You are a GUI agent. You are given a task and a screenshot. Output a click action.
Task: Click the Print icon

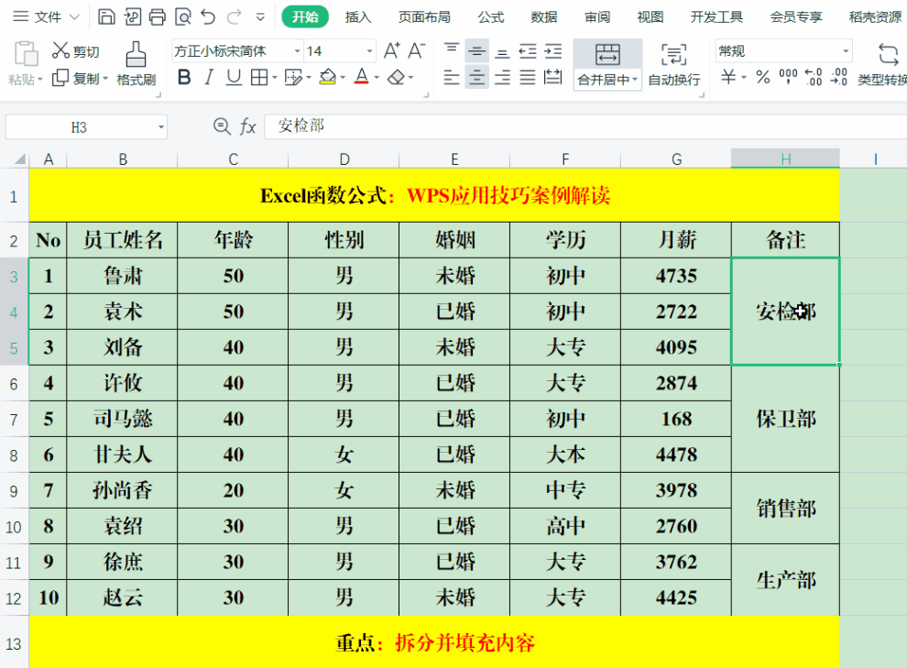click(158, 16)
